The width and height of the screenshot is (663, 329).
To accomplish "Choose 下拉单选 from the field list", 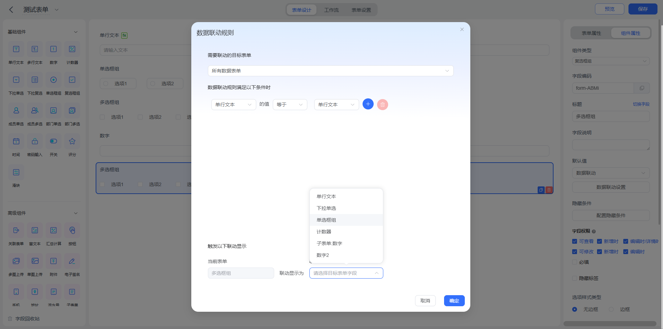I will click(346, 208).
